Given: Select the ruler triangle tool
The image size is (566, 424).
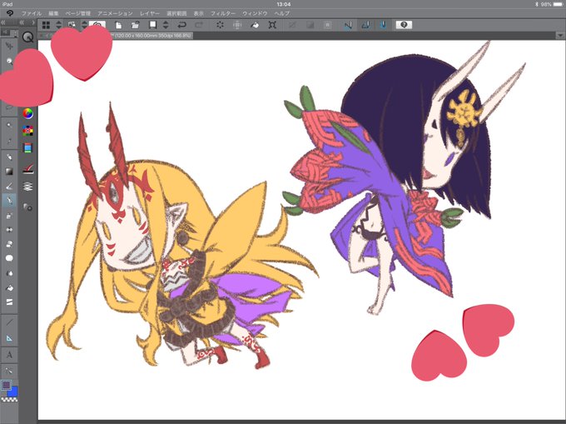Looking at the screenshot, I should [x=9, y=338].
